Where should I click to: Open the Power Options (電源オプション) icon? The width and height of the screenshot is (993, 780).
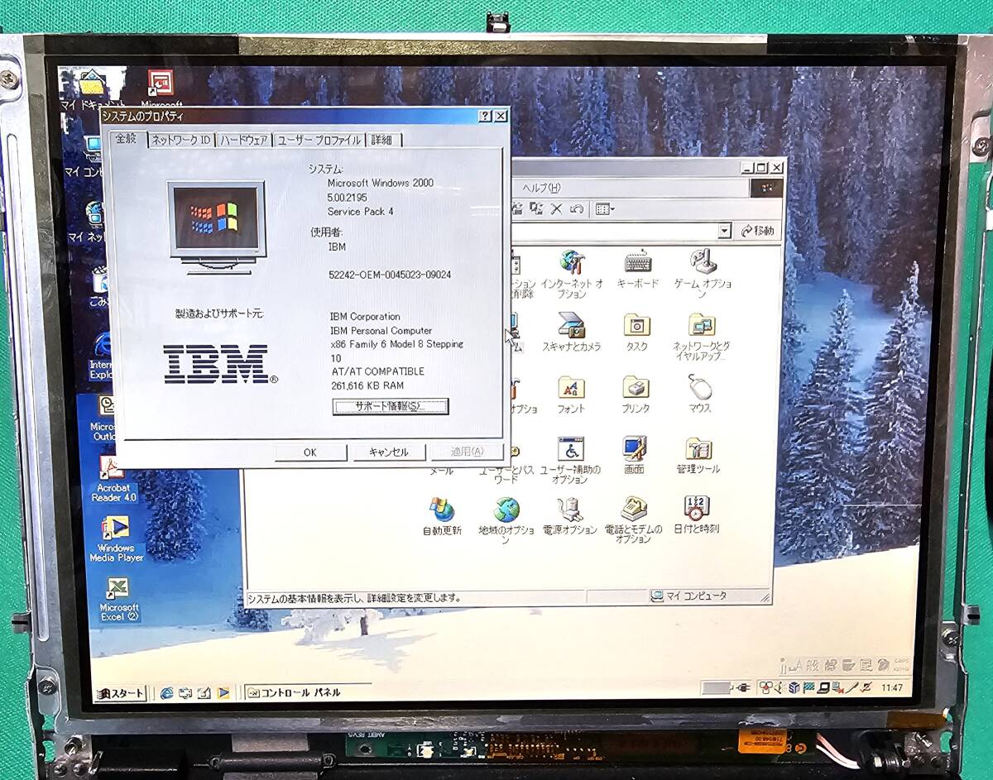pos(569,510)
